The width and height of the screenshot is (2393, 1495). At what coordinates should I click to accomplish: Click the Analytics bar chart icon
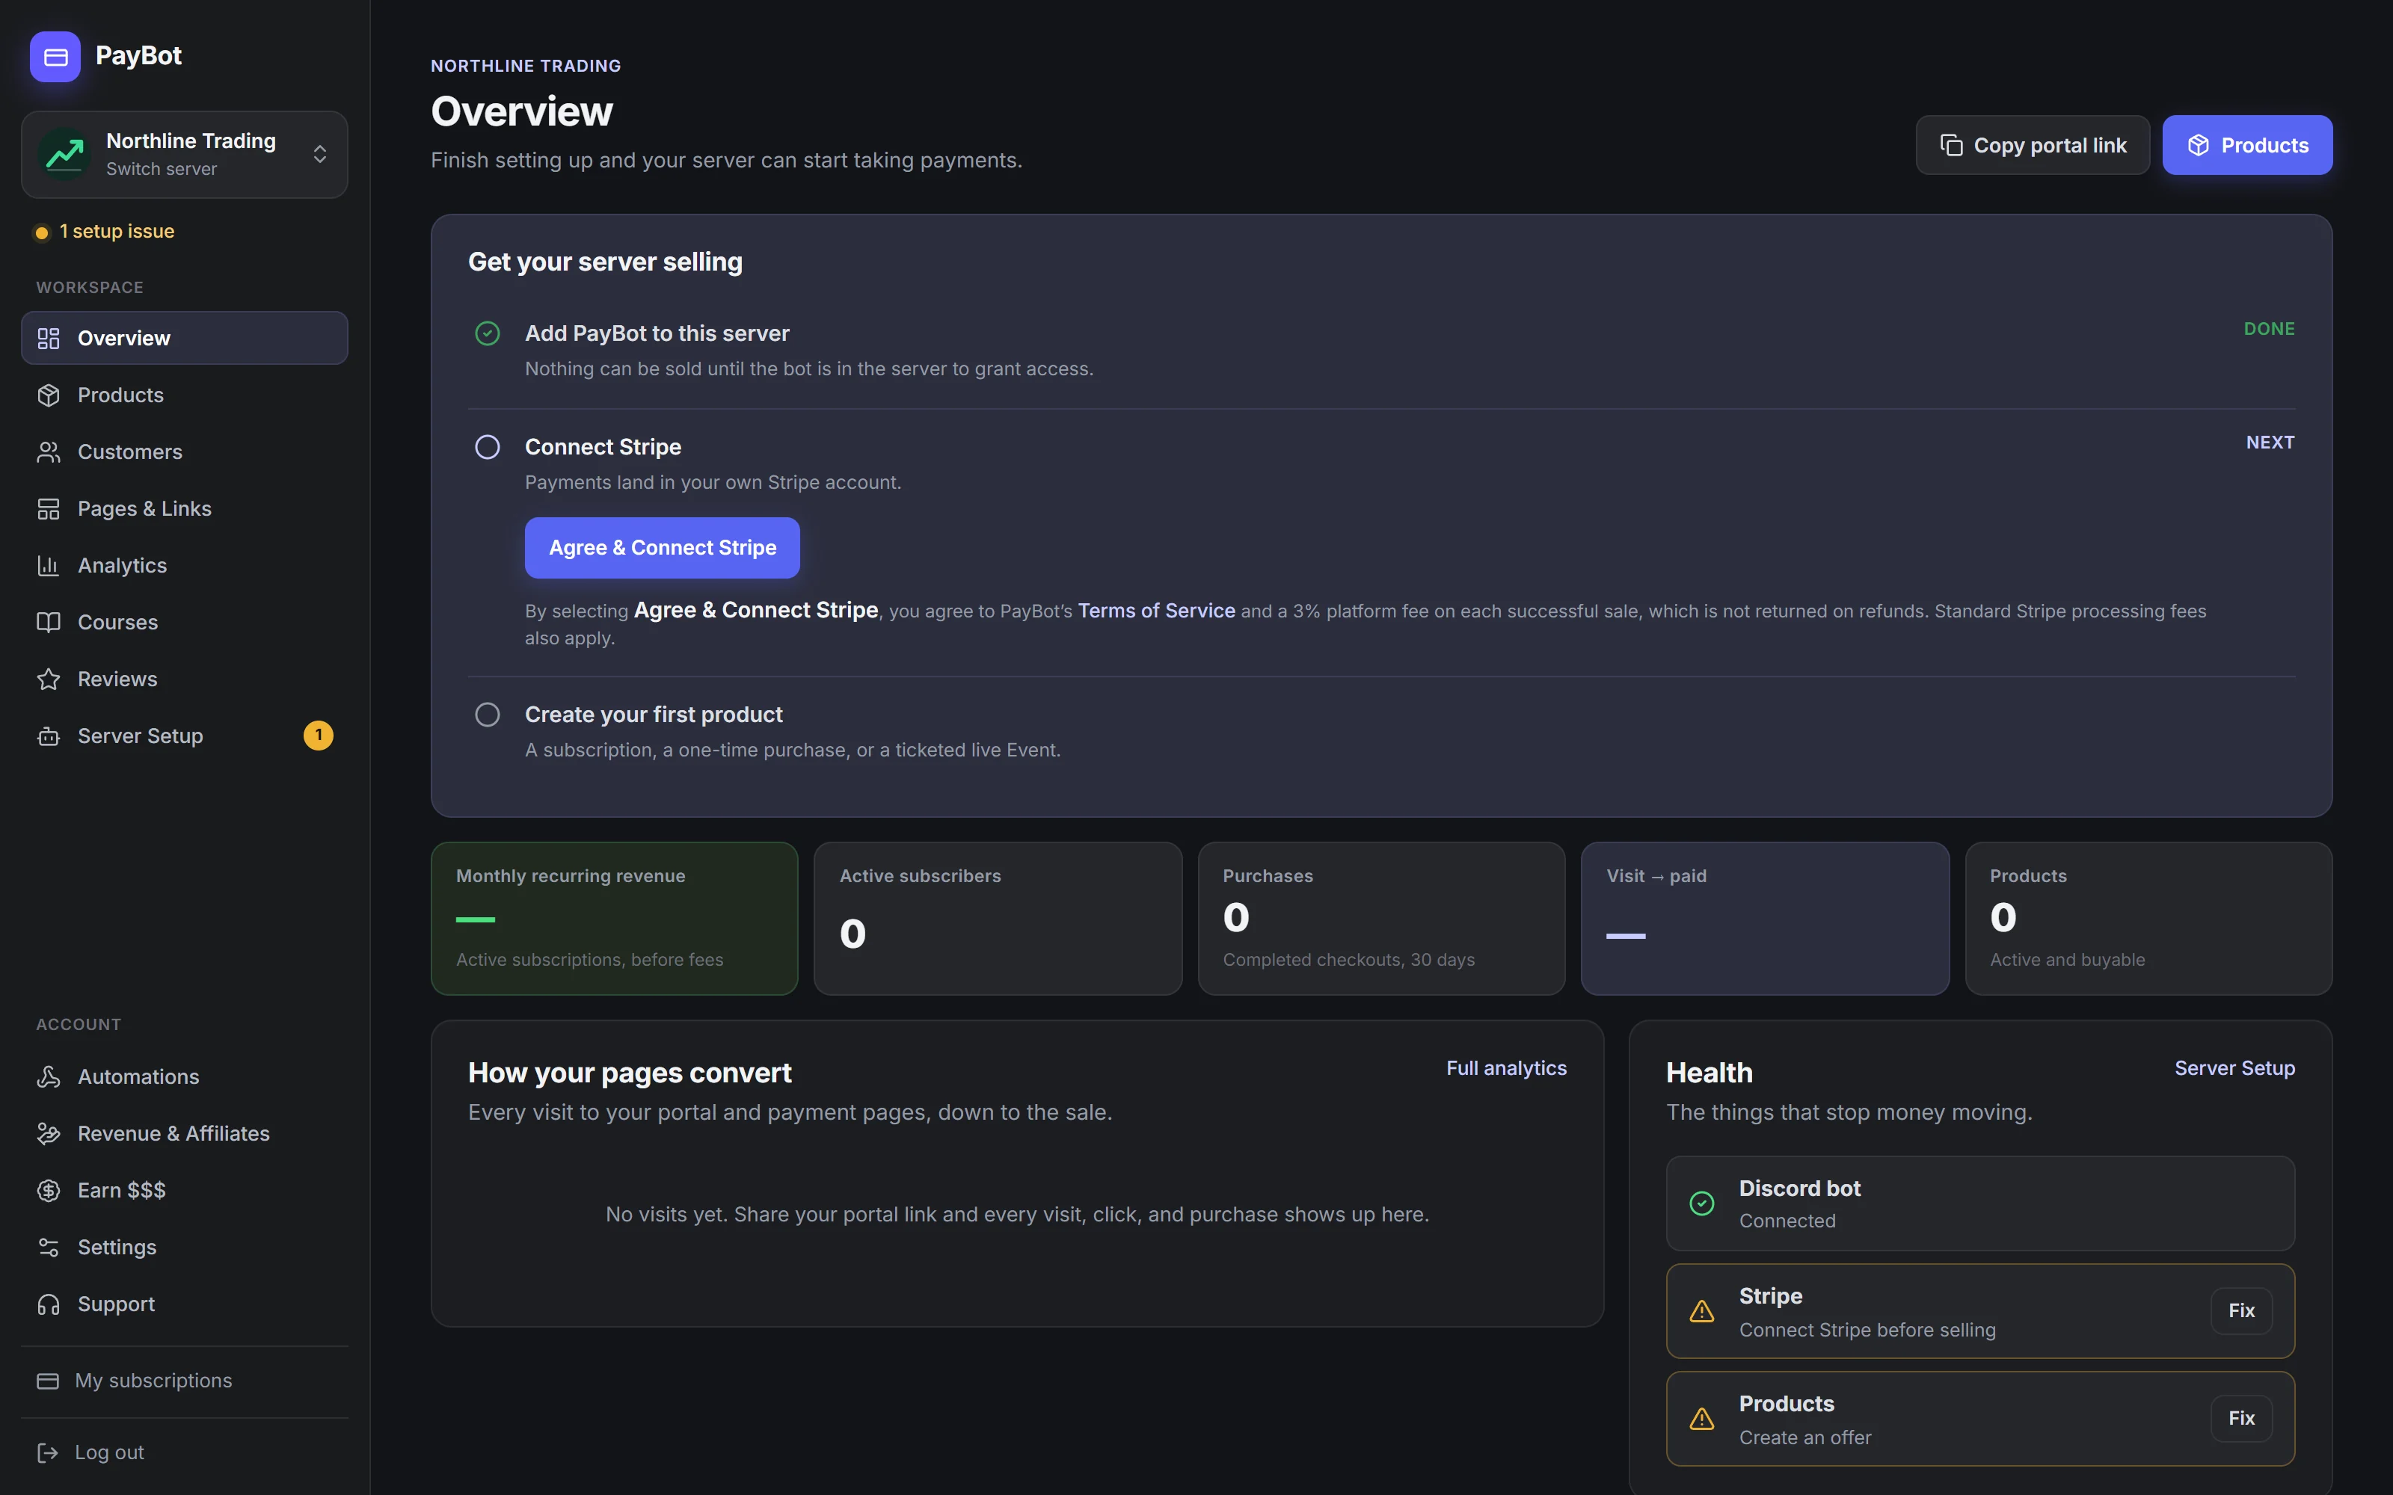(x=49, y=566)
